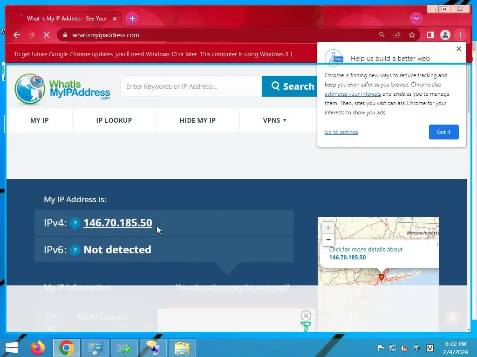477x357 pixels.
Task: View site info via the lock icon
Action: coord(65,35)
